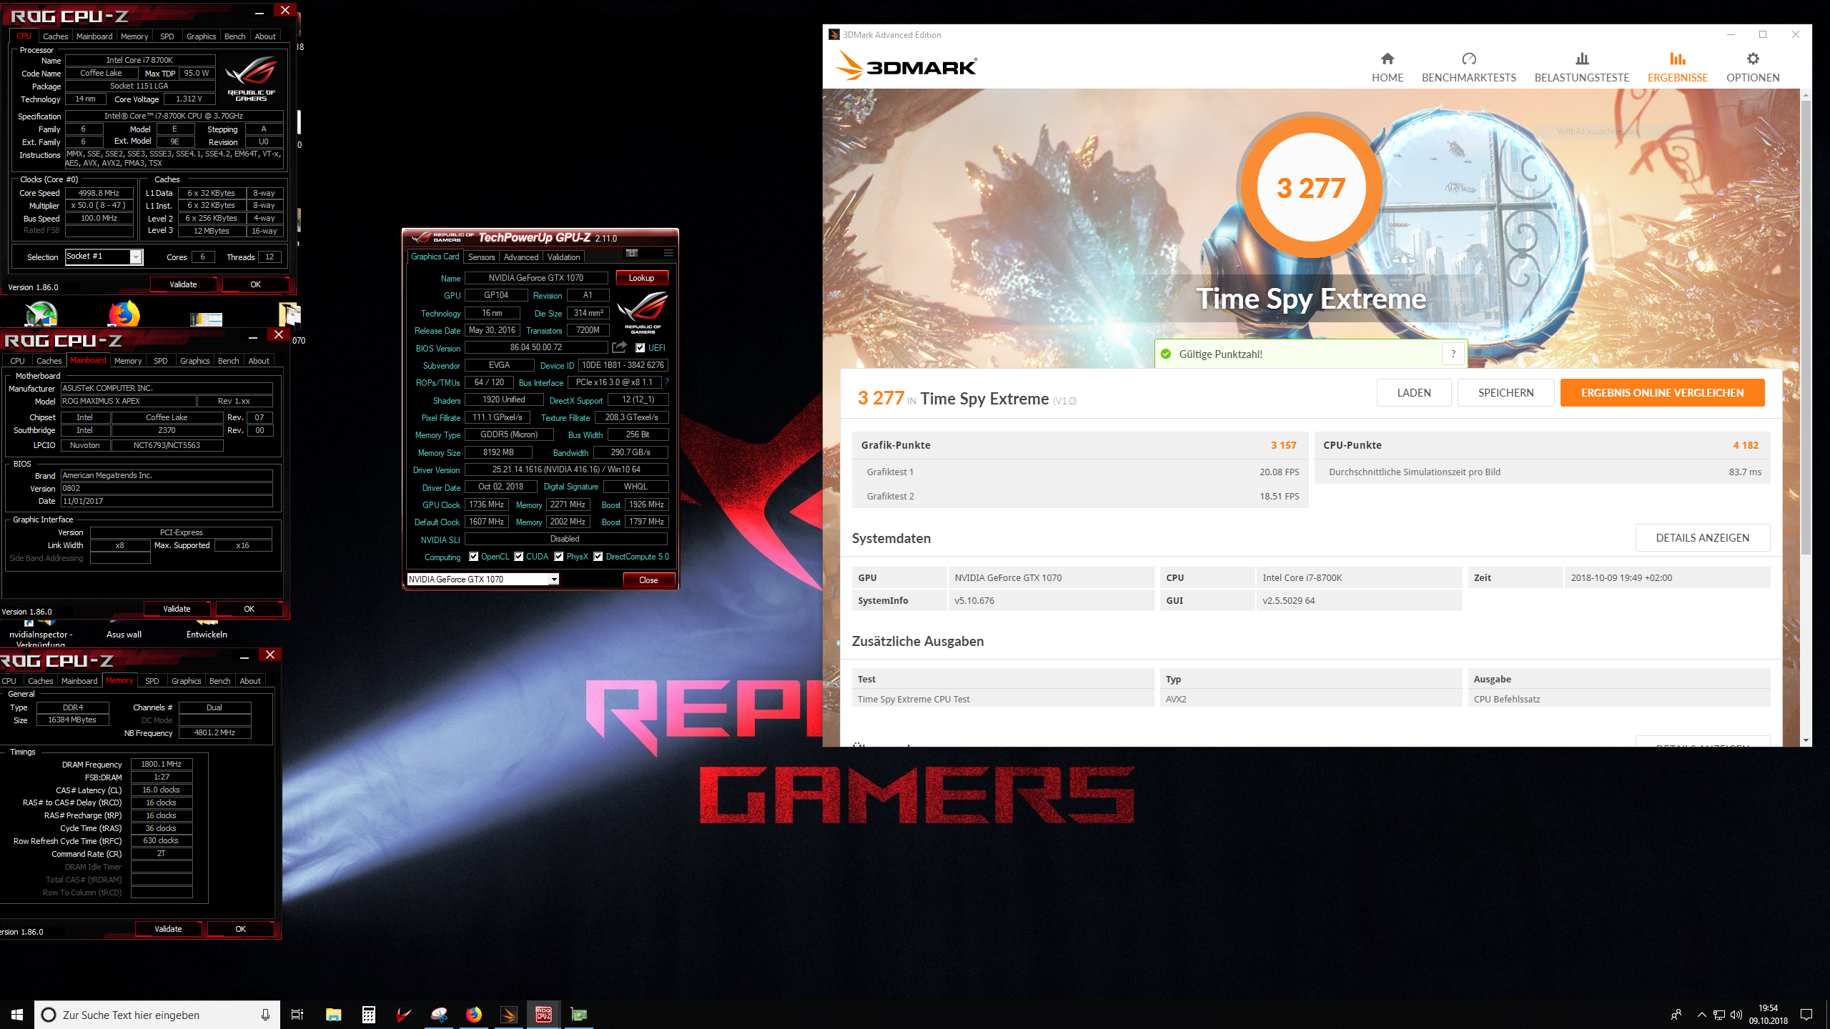Image resolution: width=1830 pixels, height=1029 pixels.
Task: Take a GPU-Z screenshot with camera icon
Action: (632, 253)
